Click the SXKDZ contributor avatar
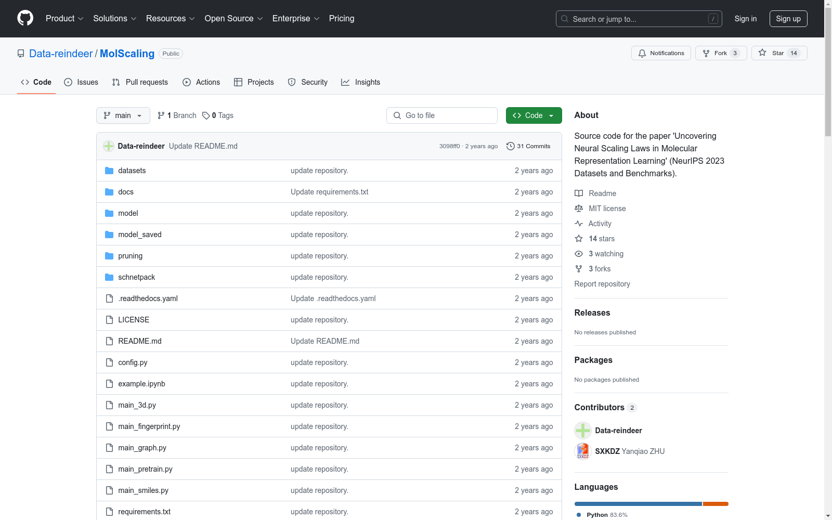 click(x=583, y=451)
